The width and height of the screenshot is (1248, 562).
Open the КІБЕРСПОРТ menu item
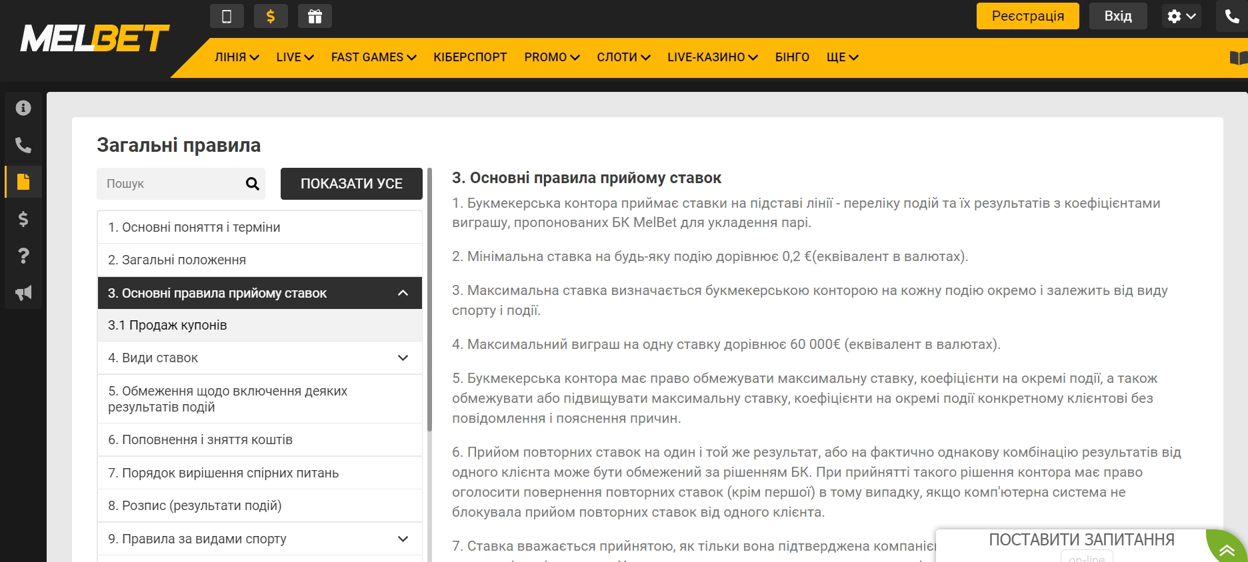click(470, 57)
